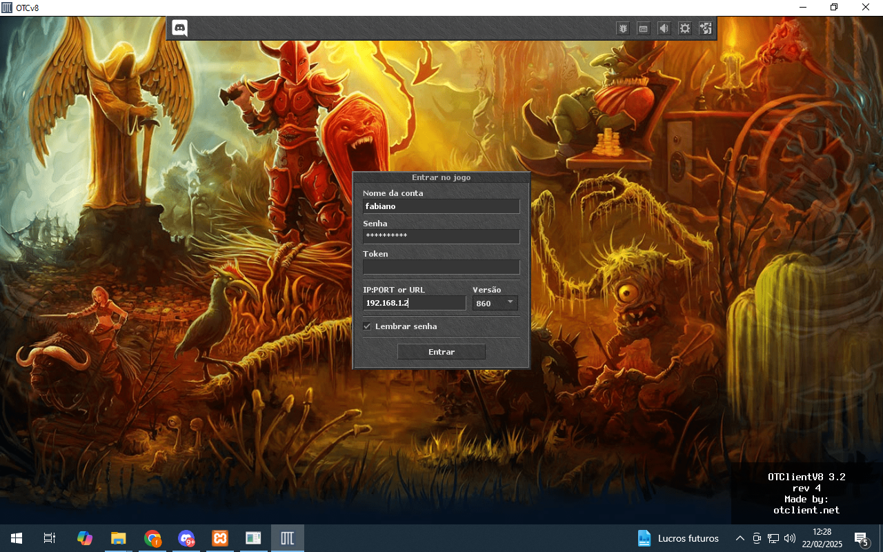883x552 pixels.
Task: Select OTCv8 taskbar icon
Action: 288,538
